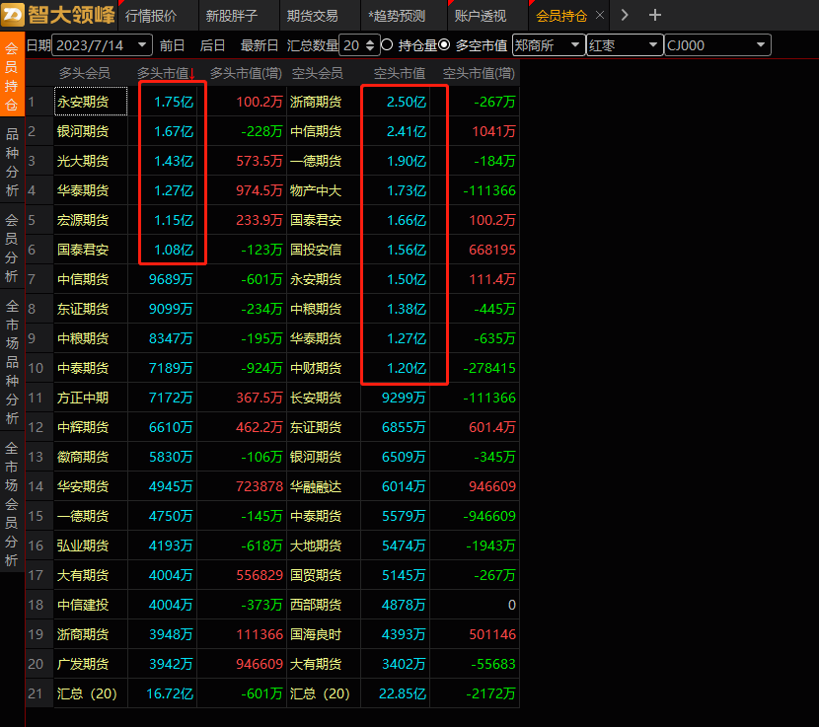Screen dimensions: 819x727
Task: Click 9689万 long value cell
Action: (x=163, y=279)
